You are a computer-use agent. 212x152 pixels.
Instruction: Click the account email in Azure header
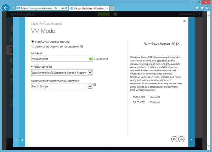pyautogui.click(x=187, y=14)
